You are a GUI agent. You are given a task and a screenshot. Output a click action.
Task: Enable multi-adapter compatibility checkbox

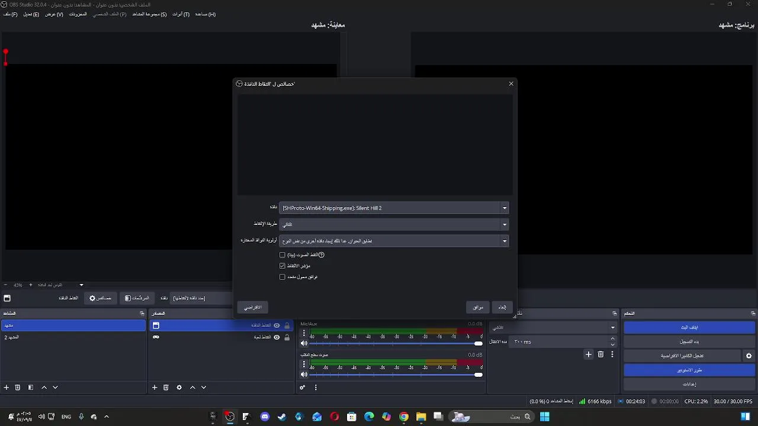[282, 277]
